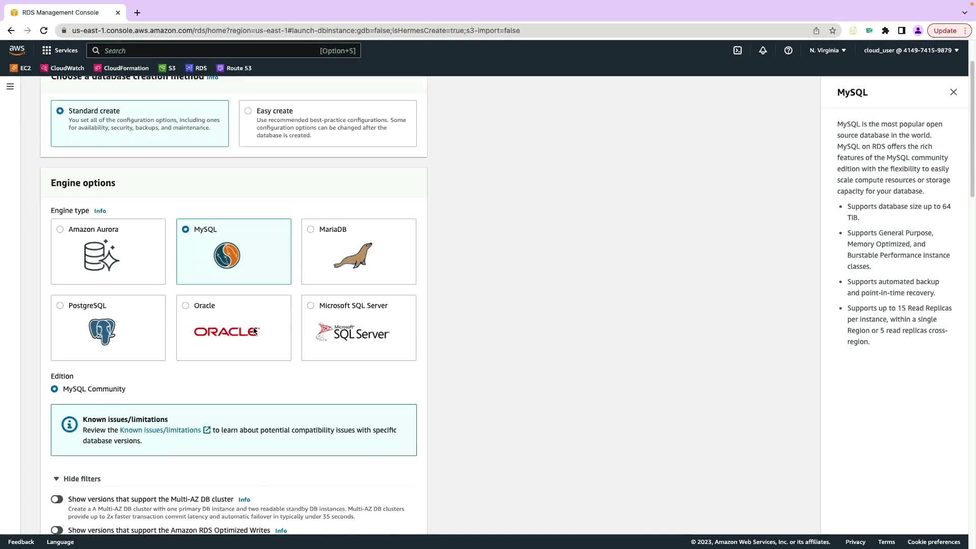Collapse the Hide filters section

pos(77,479)
